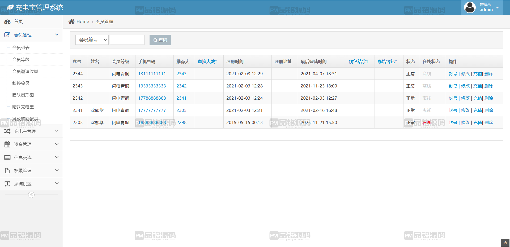
Task: Expand the 权限管理 menu chevron
Action: pyautogui.click(x=57, y=170)
